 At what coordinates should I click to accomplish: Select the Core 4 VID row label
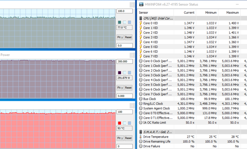(x=150, y=42)
